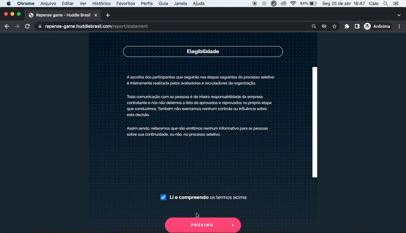Open Chrome's three-dot menu
The image size is (406, 233).
coord(399,26)
